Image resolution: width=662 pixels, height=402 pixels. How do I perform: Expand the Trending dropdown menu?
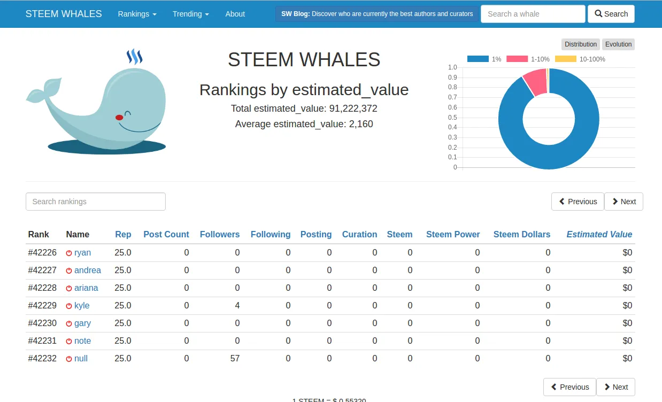tap(190, 14)
